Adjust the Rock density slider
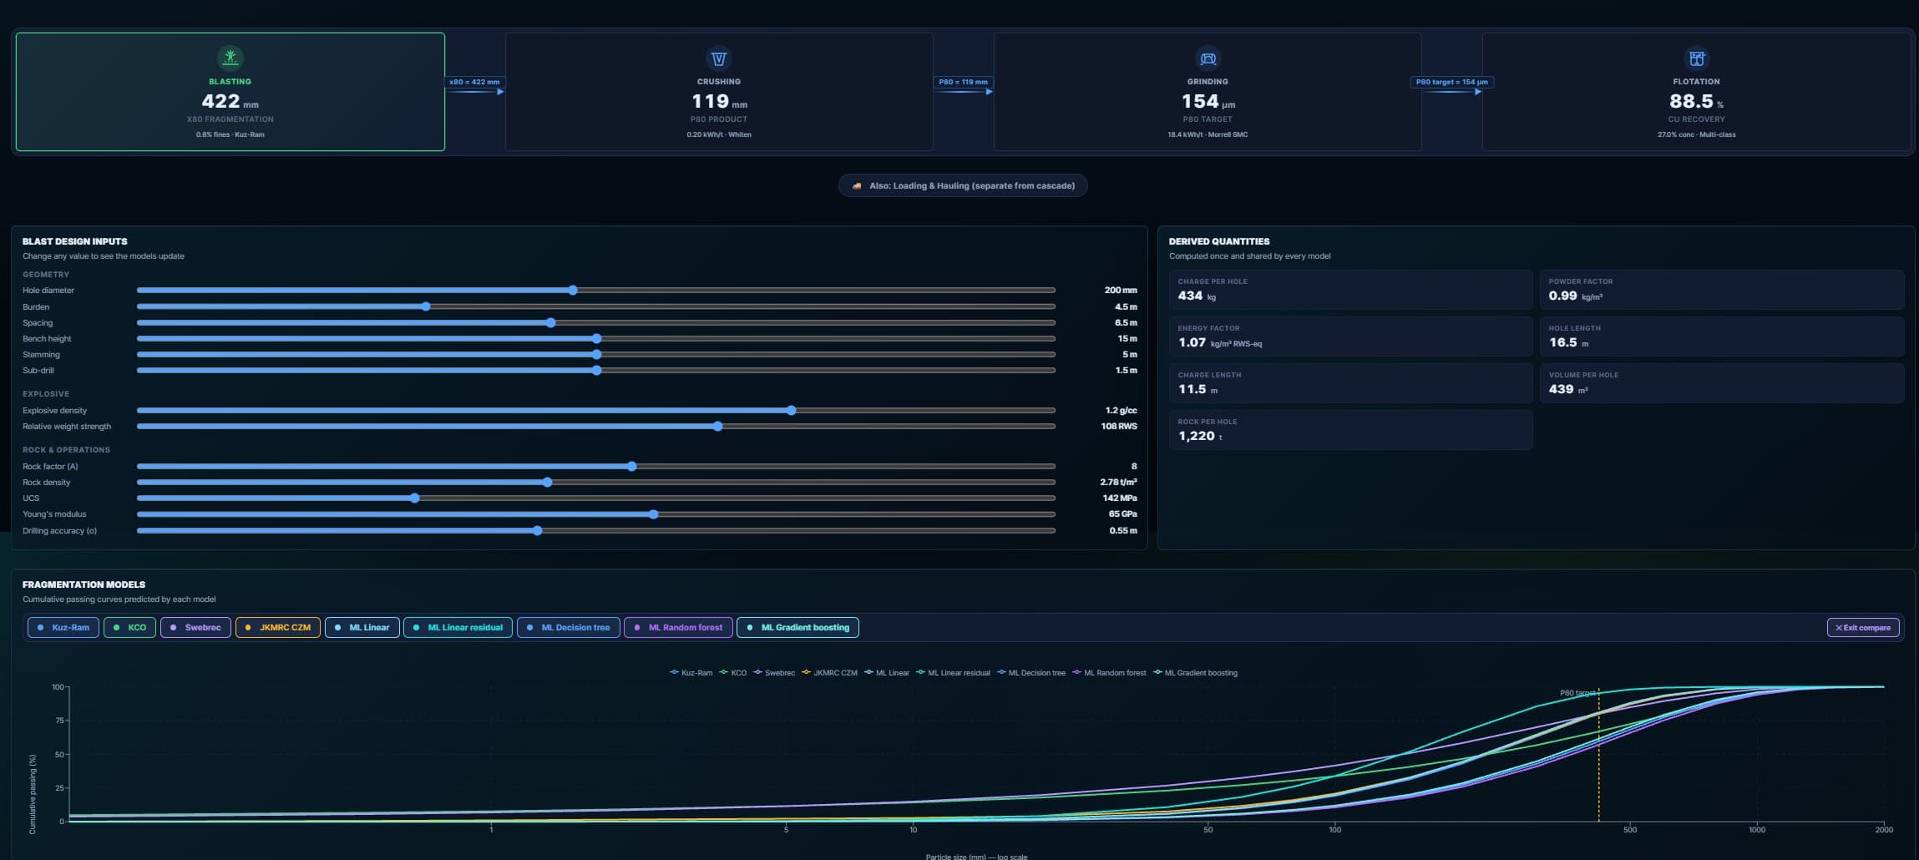 click(596, 482)
